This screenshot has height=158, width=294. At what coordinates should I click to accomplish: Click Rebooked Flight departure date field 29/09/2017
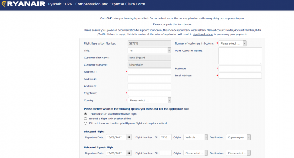[x=116, y=153]
